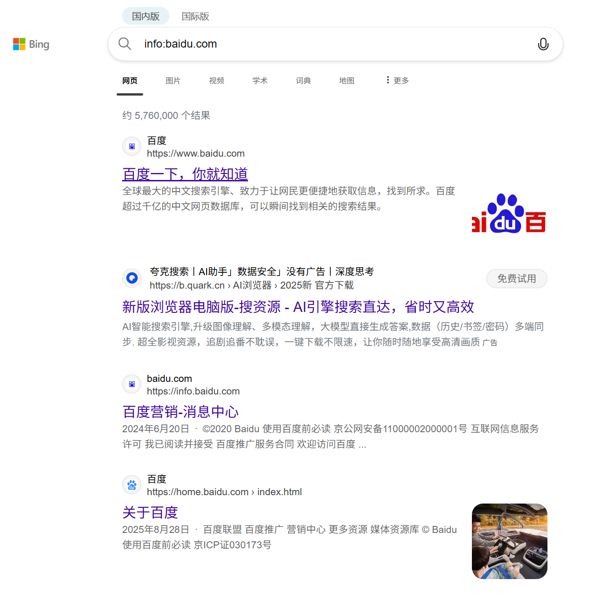The image size is (602, 601).
Task: Click 百度 site name above home.baidu.com URL
Action: point(157,479)
